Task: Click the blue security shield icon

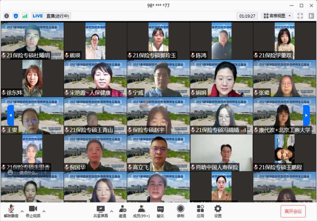Action: pyautogui.click(x=16, y=16)
